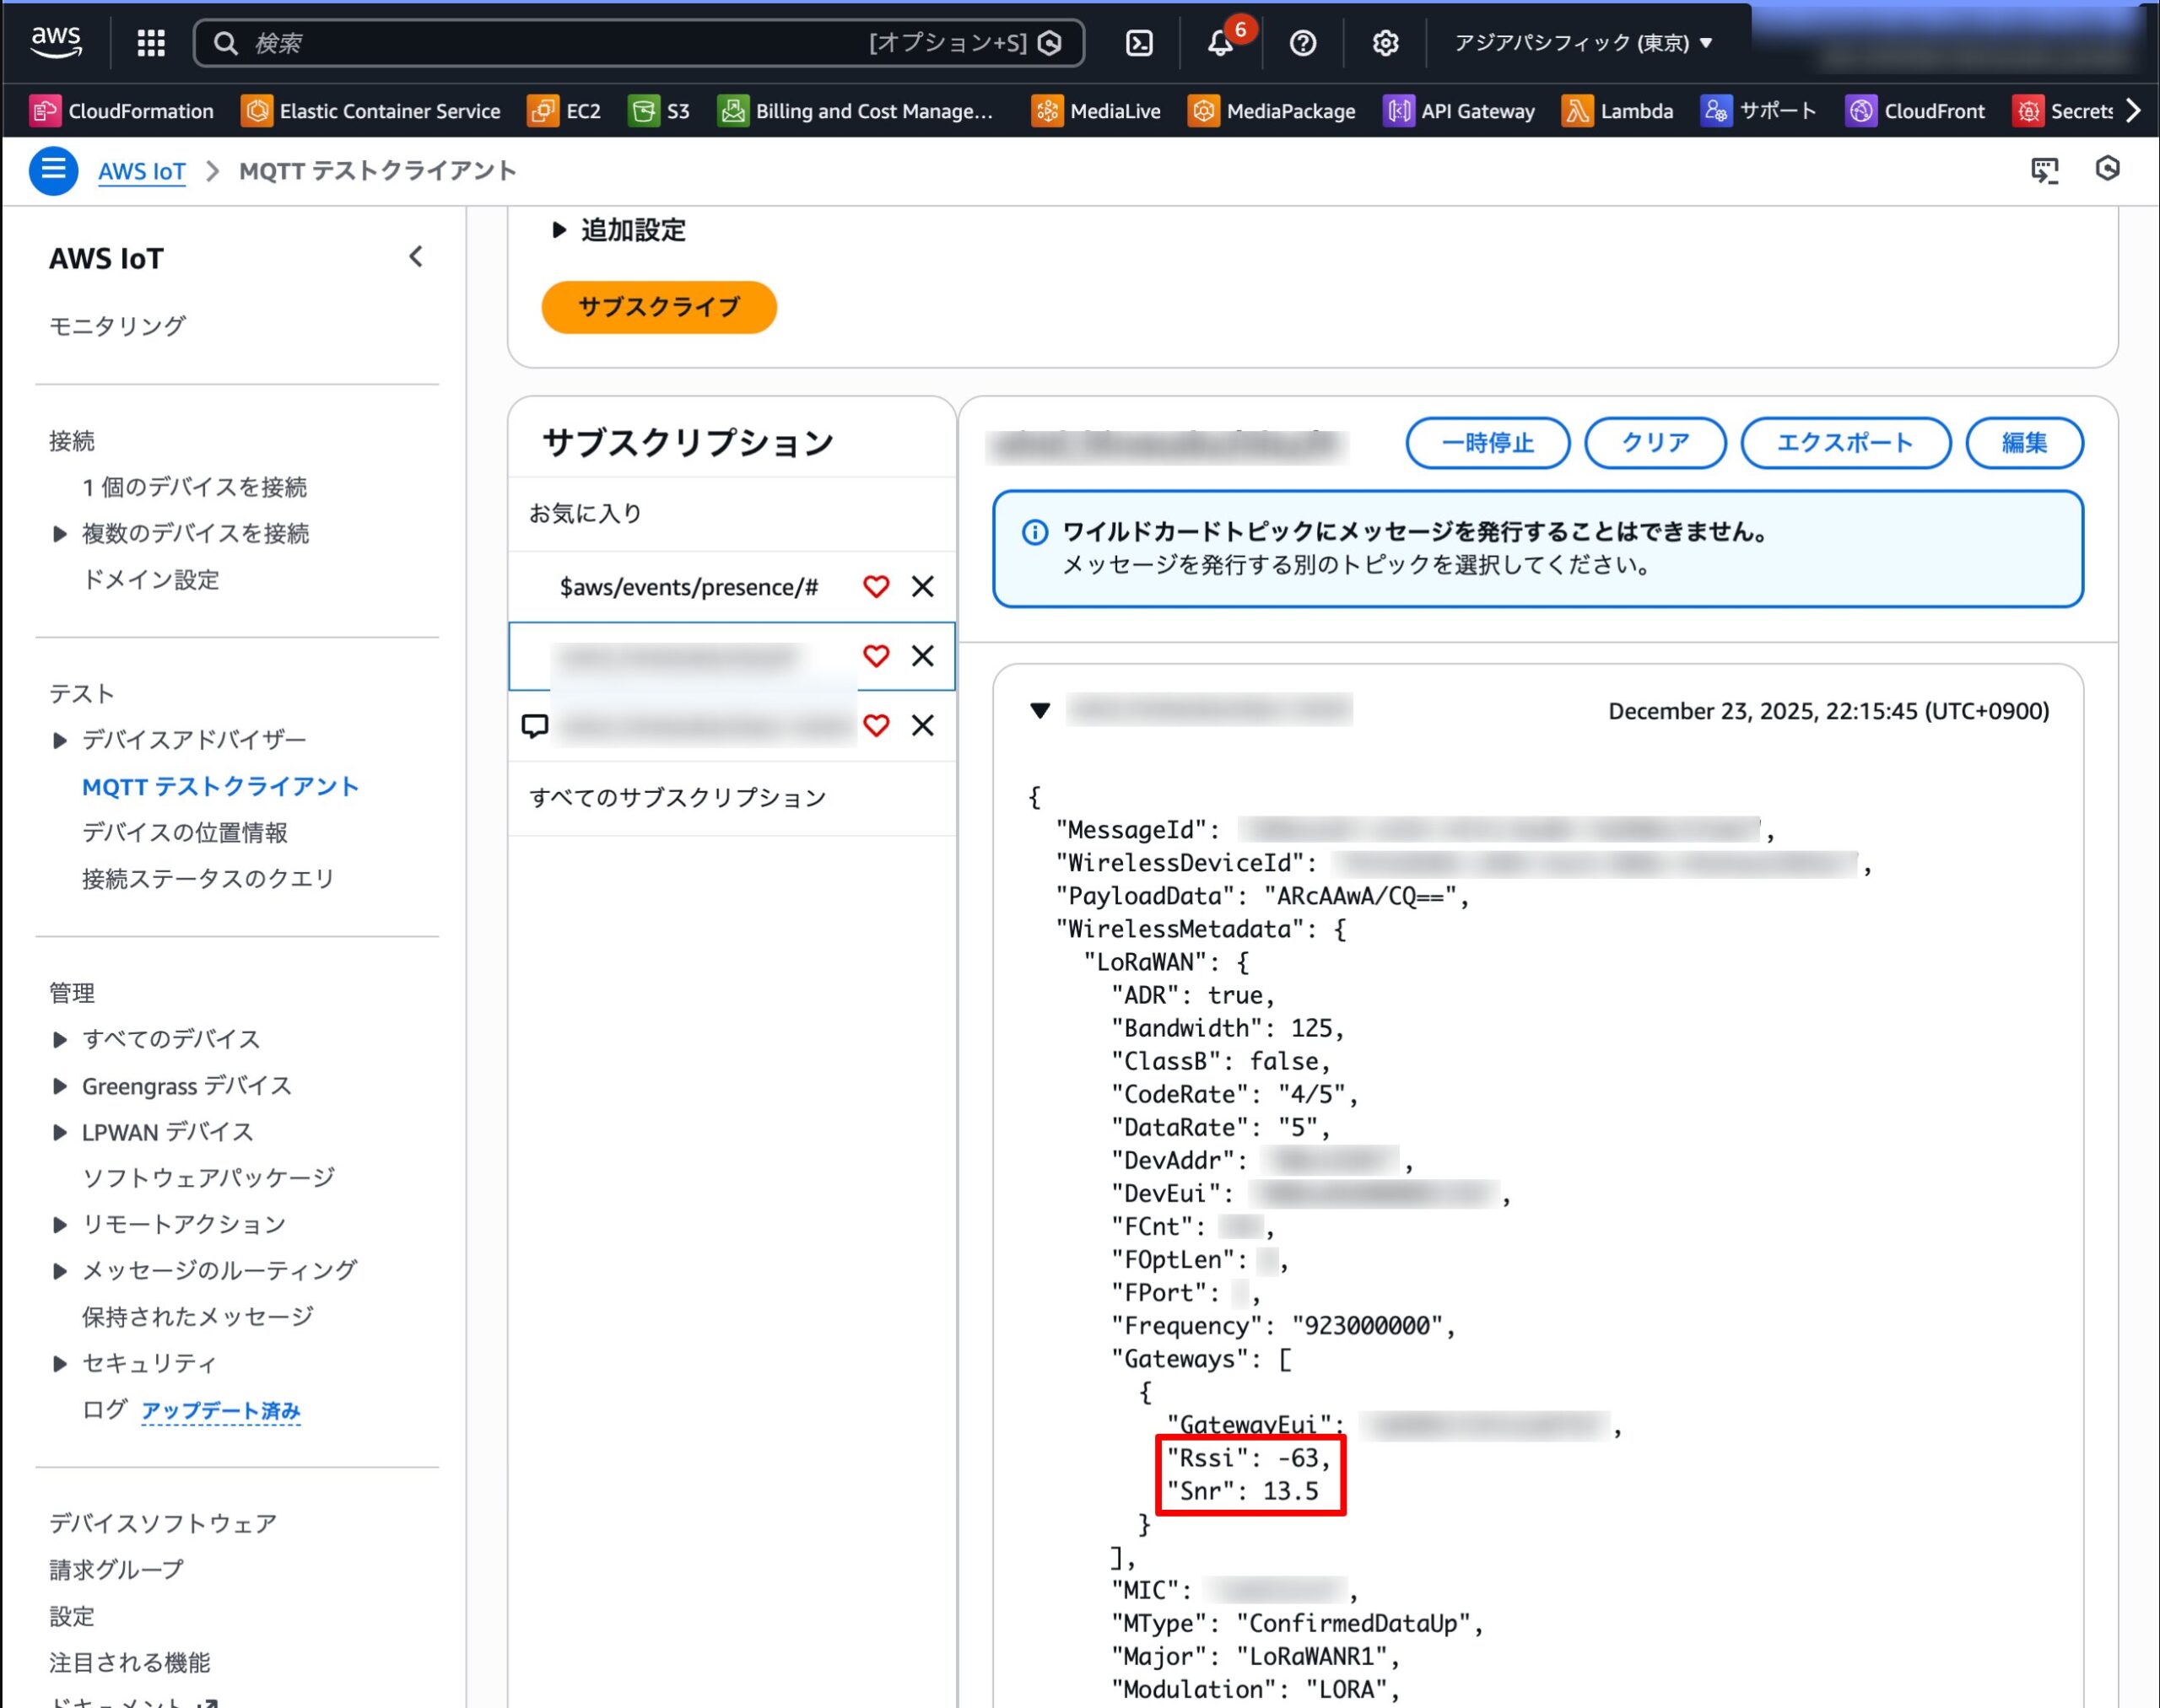Screen dimensions: 2160x1708
Task: Click the AWS IoT breadcrumb link
Action: pyautogui.click(x=141, y=171)
